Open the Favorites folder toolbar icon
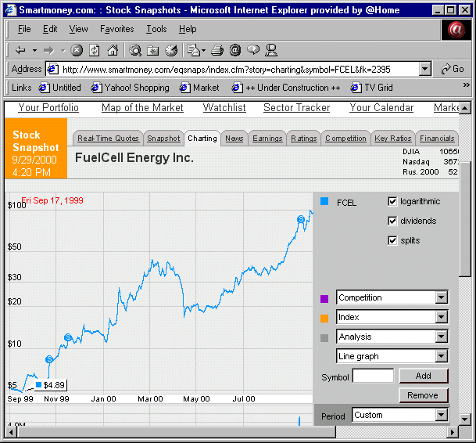This screenshot has height=443, width=476. (153, 50)
